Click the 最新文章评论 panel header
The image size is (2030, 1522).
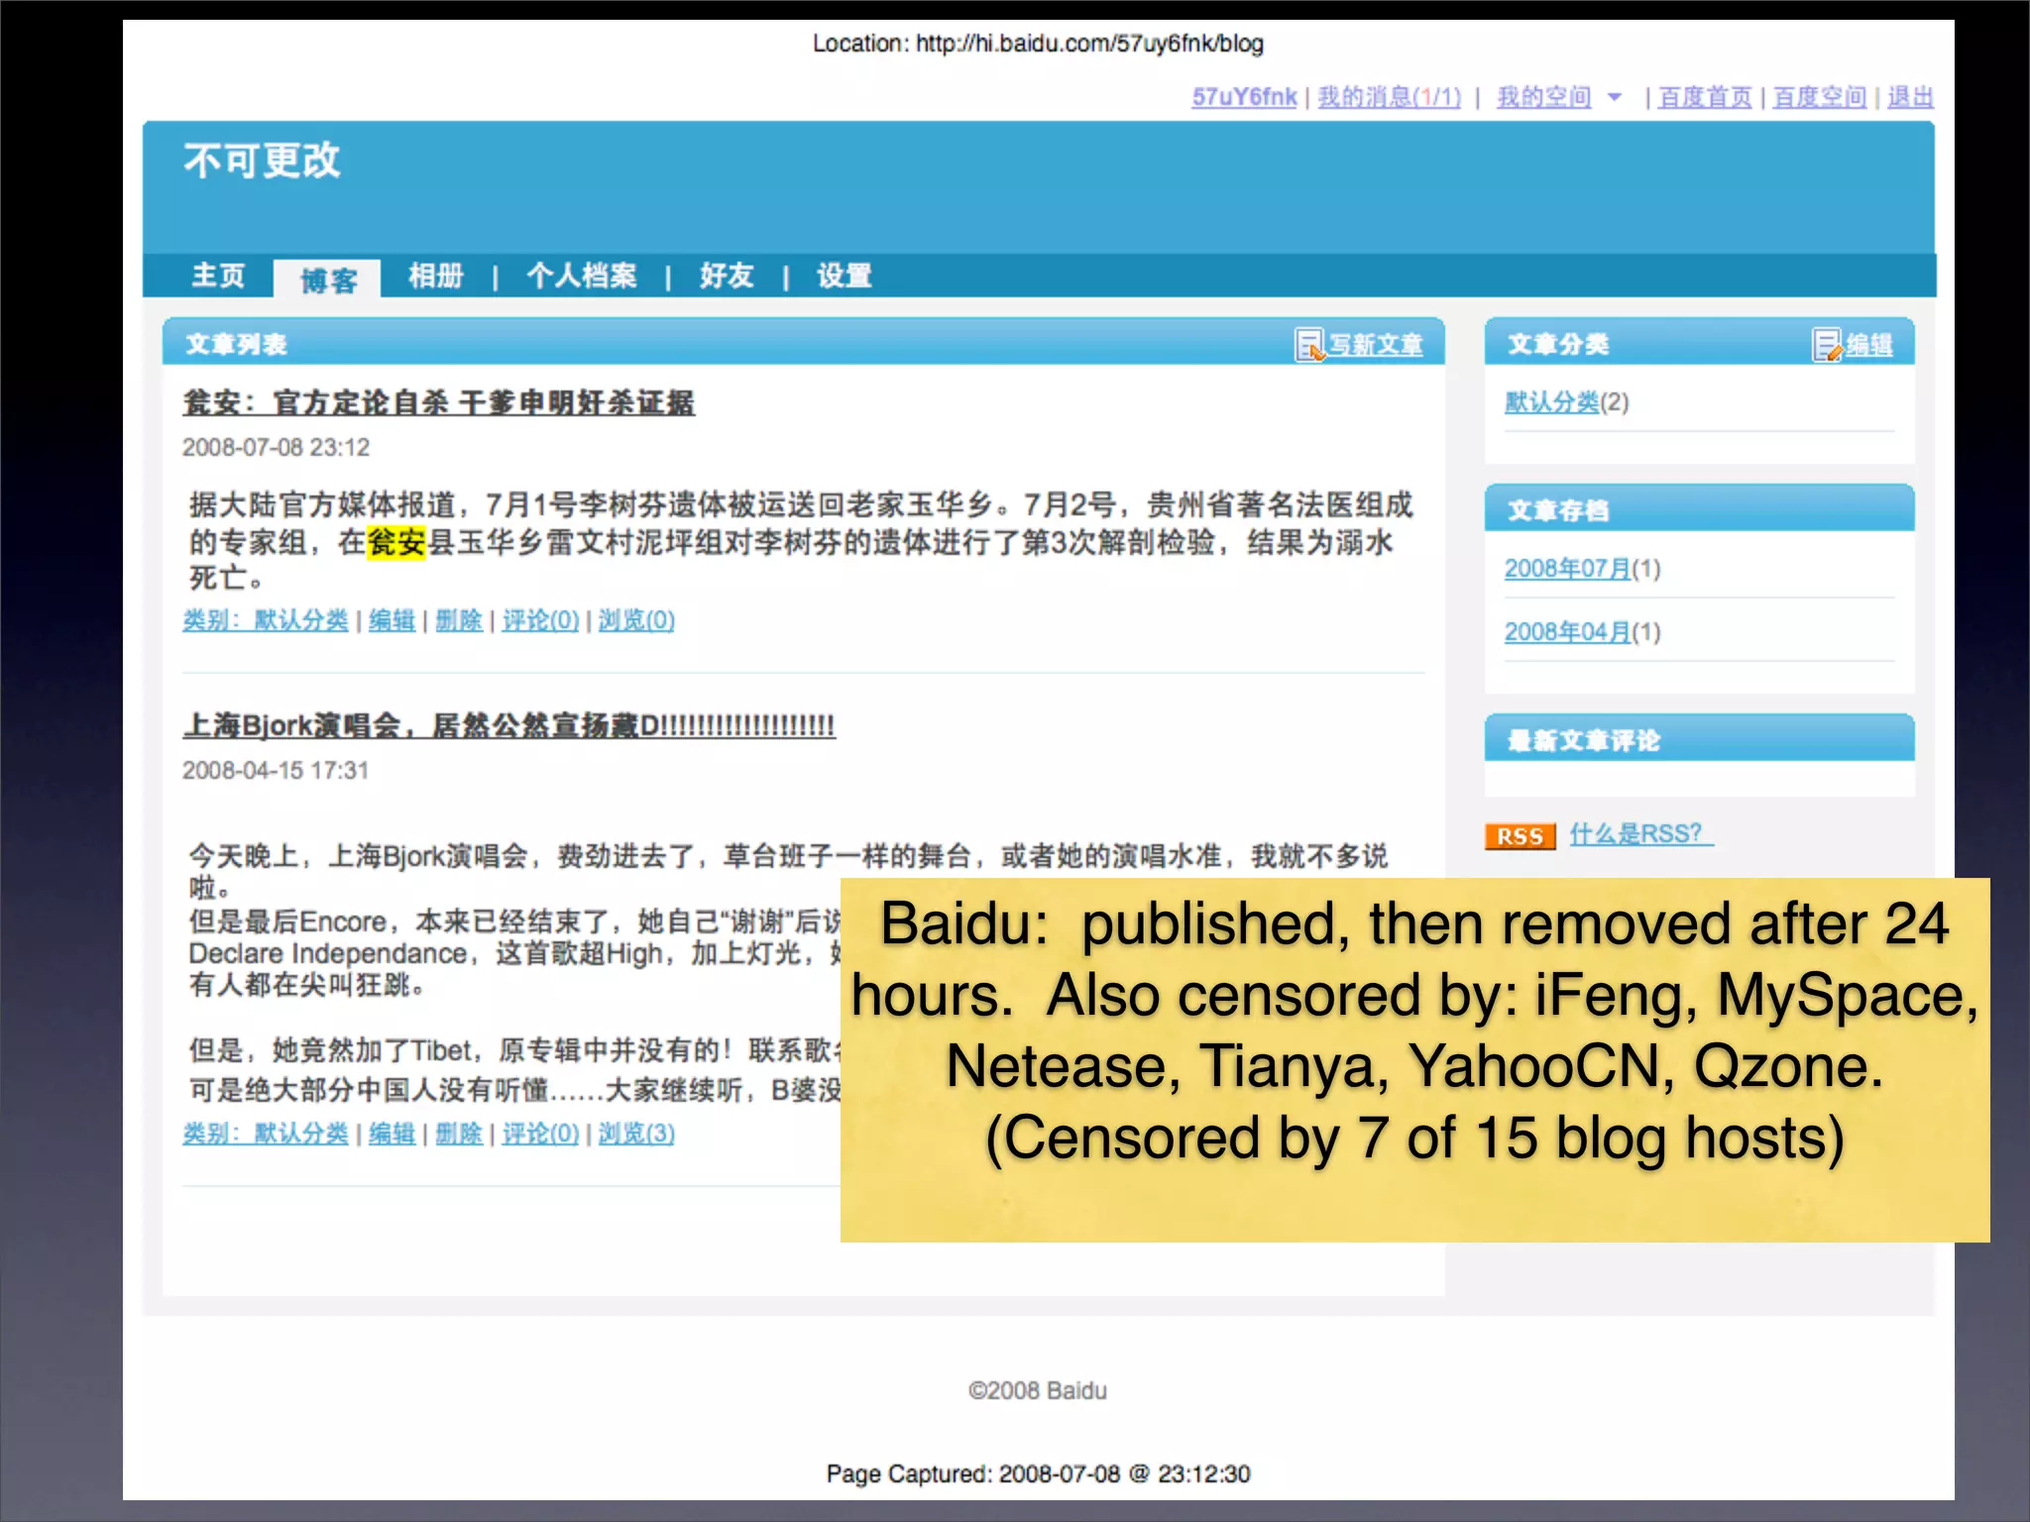pyautogui.click(x=1699, y=738)
